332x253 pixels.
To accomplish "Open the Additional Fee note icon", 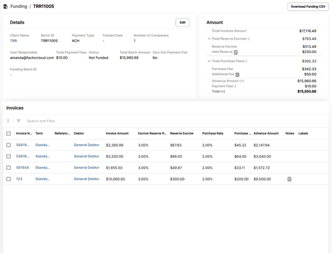I will pos(237,74).
